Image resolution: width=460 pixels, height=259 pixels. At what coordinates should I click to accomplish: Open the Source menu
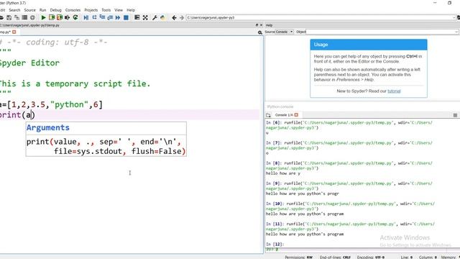point(29,10)
